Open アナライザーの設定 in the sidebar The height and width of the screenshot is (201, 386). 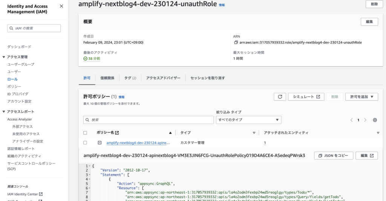[28, 141]
